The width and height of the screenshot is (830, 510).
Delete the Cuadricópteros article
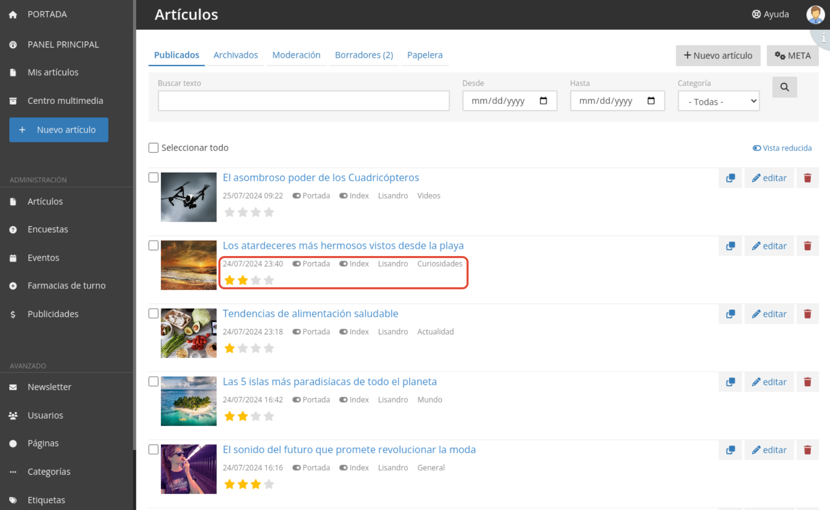807,178
